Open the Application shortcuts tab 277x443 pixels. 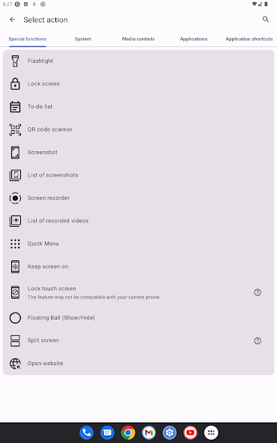click(249, 39)
